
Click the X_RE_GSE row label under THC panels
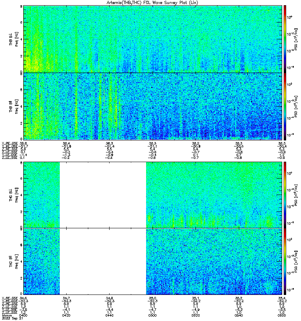[x=10, y=298]
